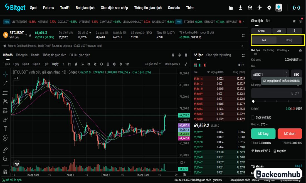Select the brush drawing tool
The width and height of the screenshot is (306, 183).
5,120
